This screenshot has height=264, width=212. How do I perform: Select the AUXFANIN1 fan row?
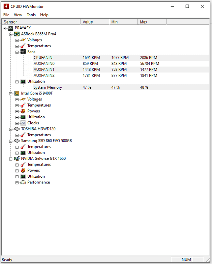(x=121, y=69)
